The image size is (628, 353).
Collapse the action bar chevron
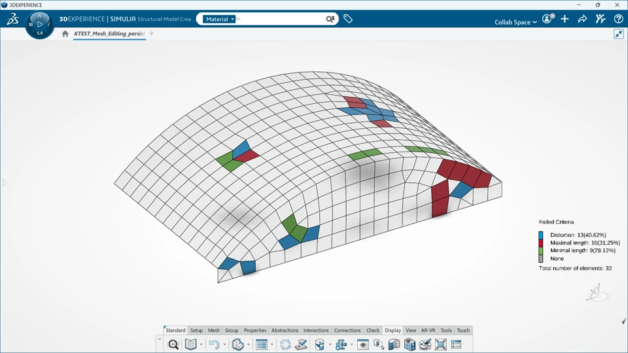[160, 339]
